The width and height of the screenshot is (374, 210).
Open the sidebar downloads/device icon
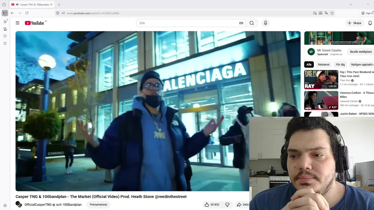(5, 29)
